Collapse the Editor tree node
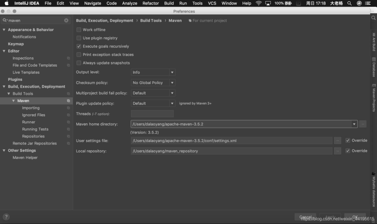The image size is (377, 224). point(4,51)
